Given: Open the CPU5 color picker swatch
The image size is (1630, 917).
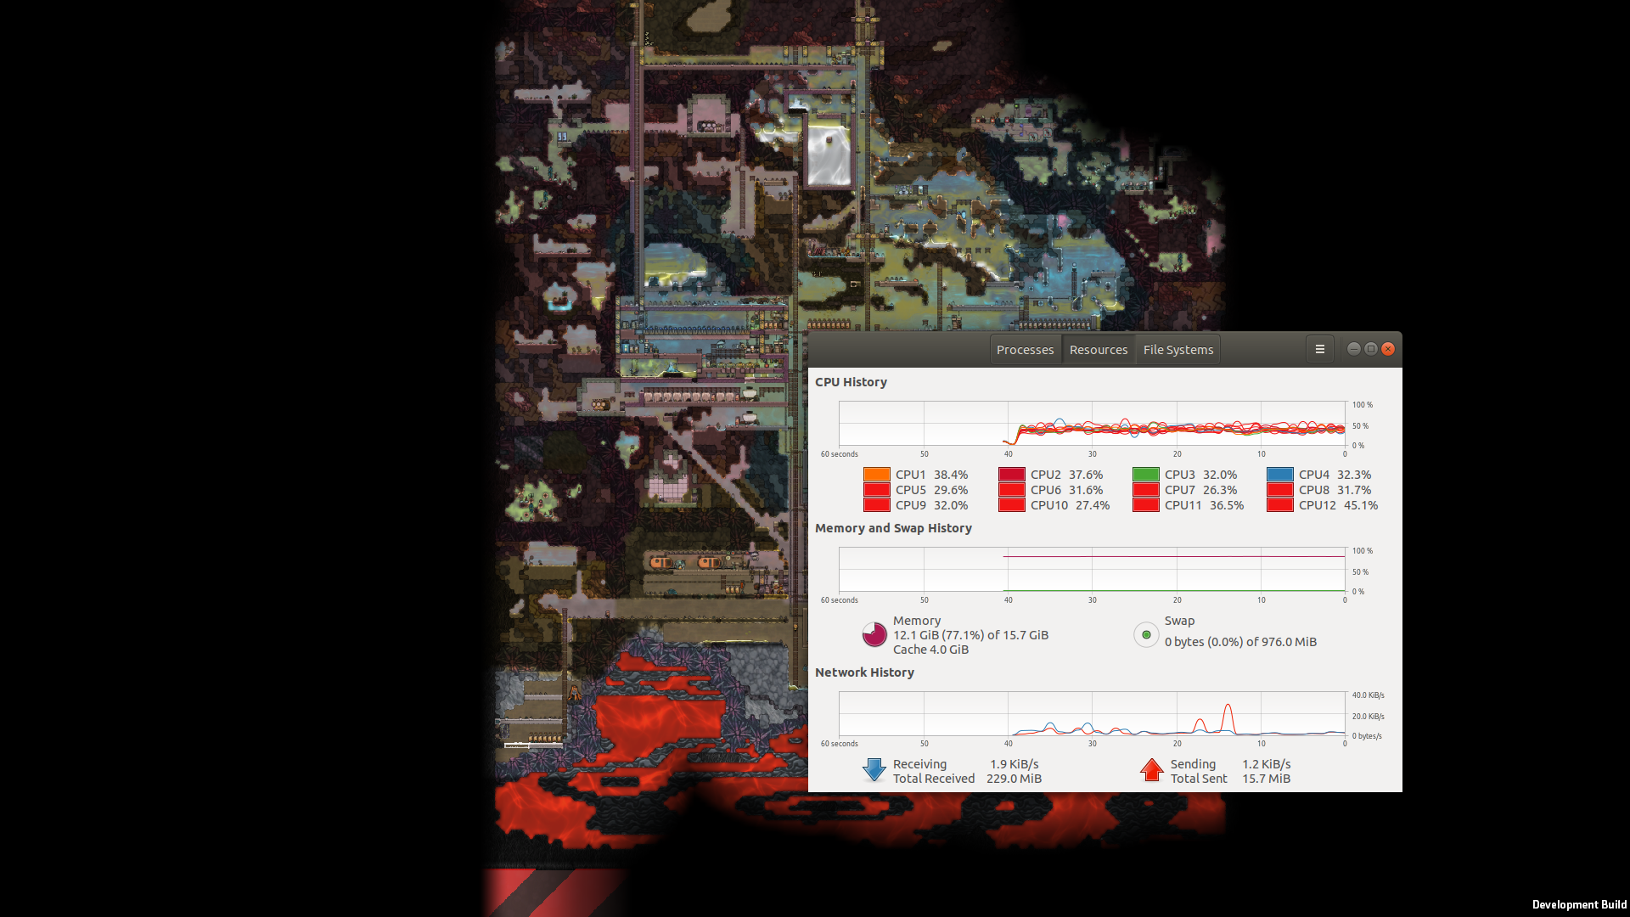Looking at the screenshot, I should tap(876, 490).
